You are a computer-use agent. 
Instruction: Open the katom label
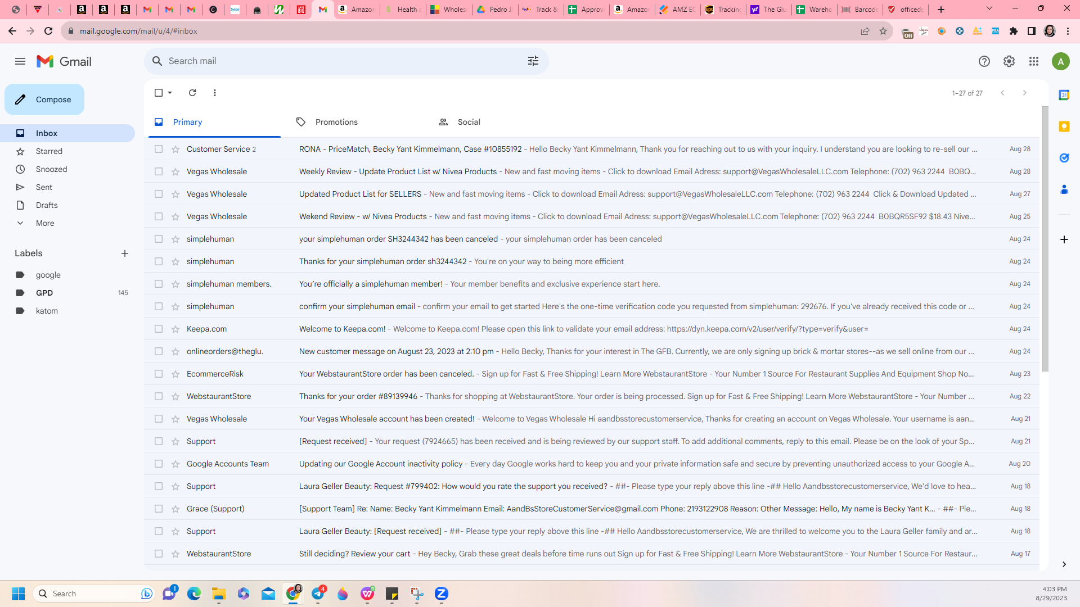(x=67, y=311)
